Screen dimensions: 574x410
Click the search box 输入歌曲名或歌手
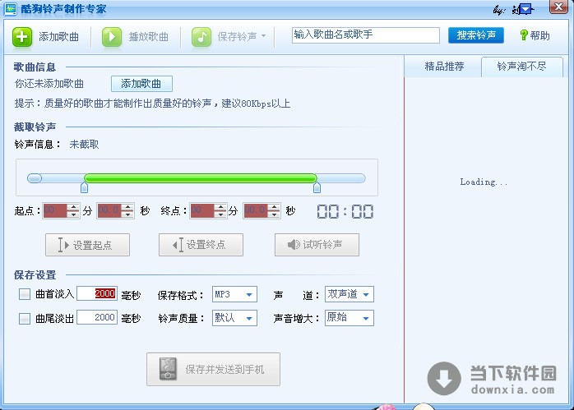366,35
